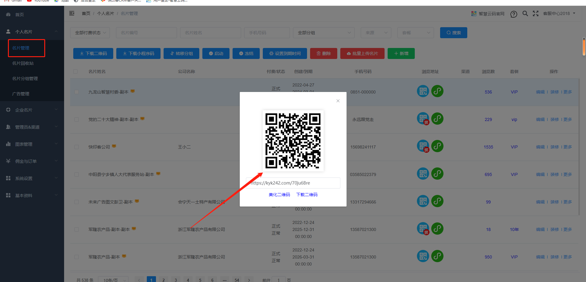The image size is (586, 282).
Task: Open QR code icon for 九龙山智慧村委-副本
Action: click(x=423, y=91)
